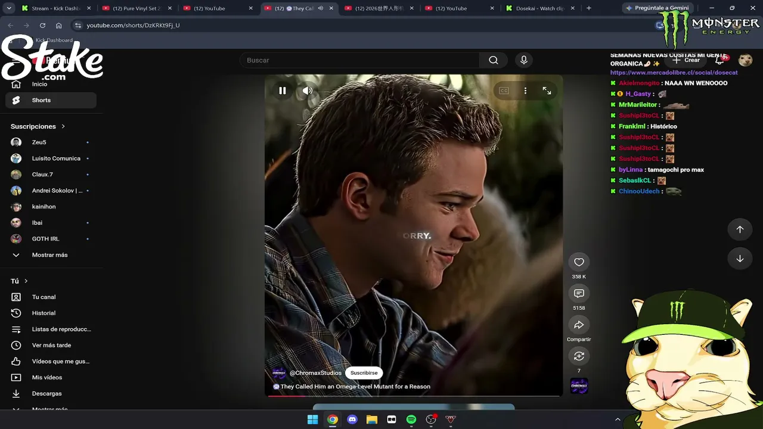This screenshot has height=429, width=763.
Task: Expand the Suscripciones section chevron
Action: click(x=63, y=126)
